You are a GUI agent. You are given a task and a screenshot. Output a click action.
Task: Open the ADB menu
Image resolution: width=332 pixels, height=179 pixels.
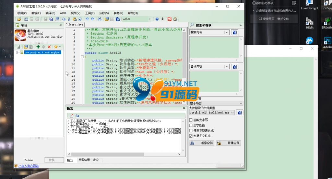click(x=63, y=13)
